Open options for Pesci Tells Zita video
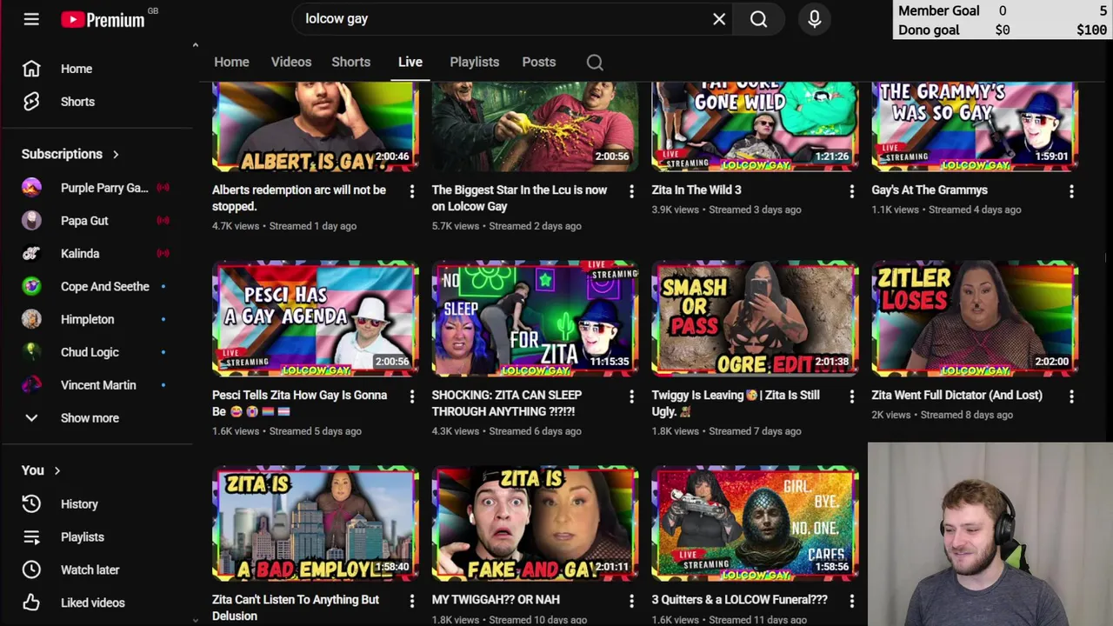 412,396
